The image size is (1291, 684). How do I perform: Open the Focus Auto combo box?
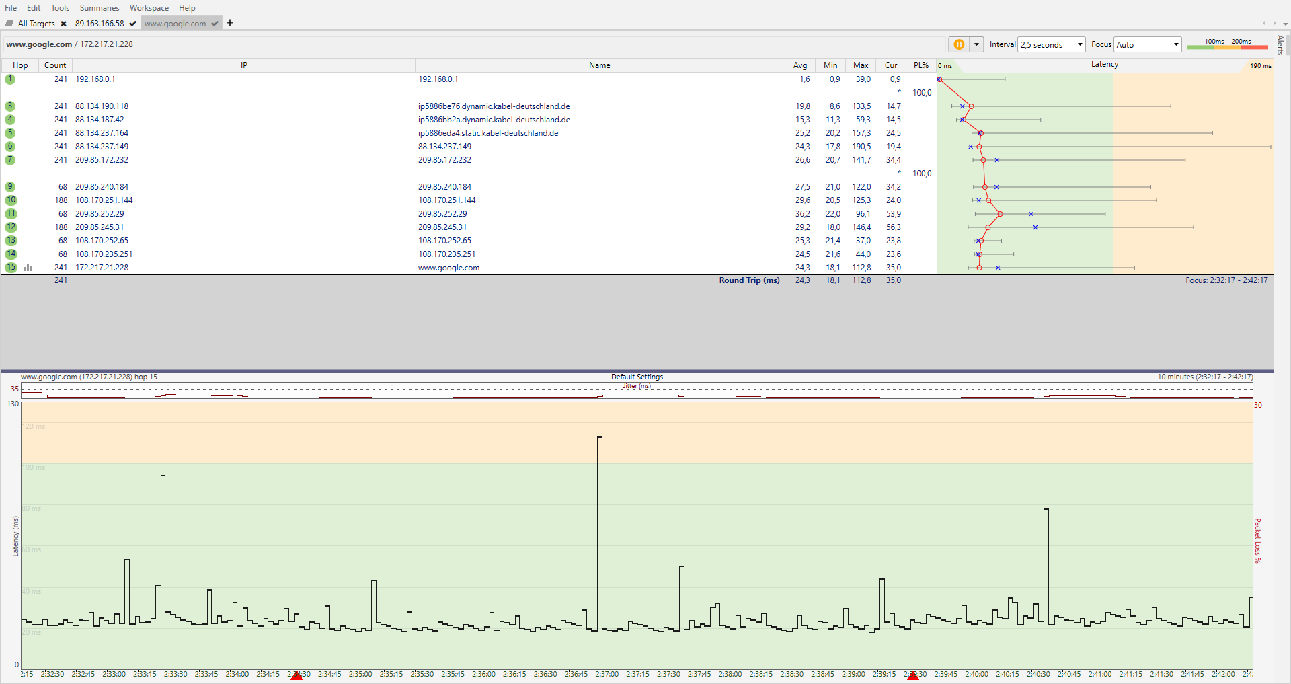click(1147, 44)
